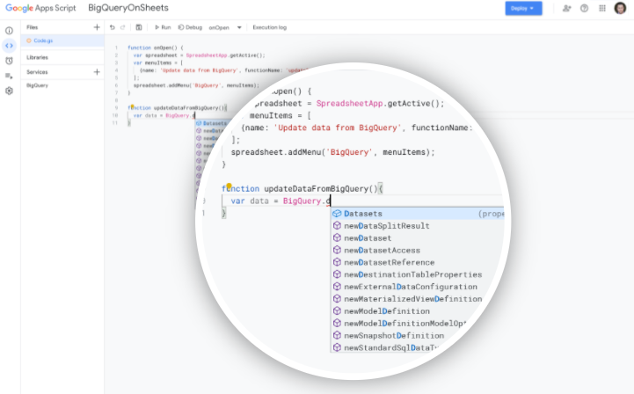
Task: Choose Datasets in the autocomplete list
Action: (x=418, y=214)
